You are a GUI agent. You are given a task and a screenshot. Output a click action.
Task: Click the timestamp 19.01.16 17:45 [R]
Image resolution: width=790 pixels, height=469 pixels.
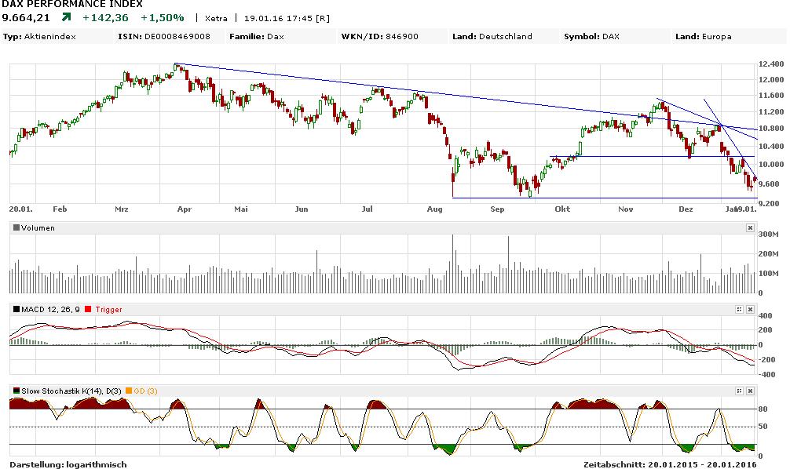click(x=287, y=18)
